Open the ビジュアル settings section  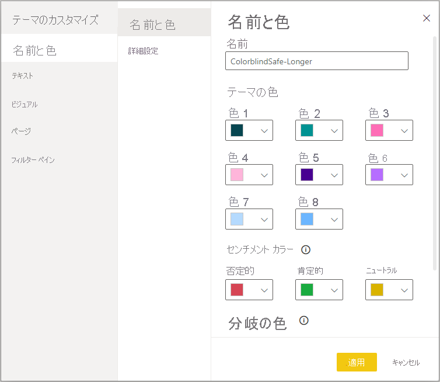tap(25, 104)
